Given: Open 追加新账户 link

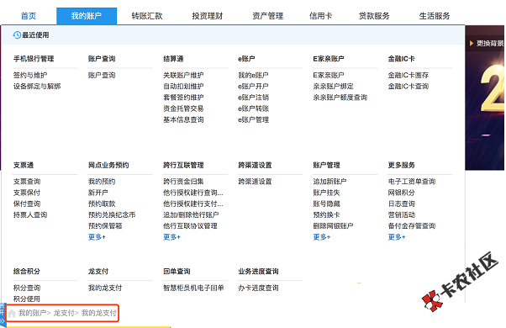Looking at the screenshot, I should [x=329, y=182].
